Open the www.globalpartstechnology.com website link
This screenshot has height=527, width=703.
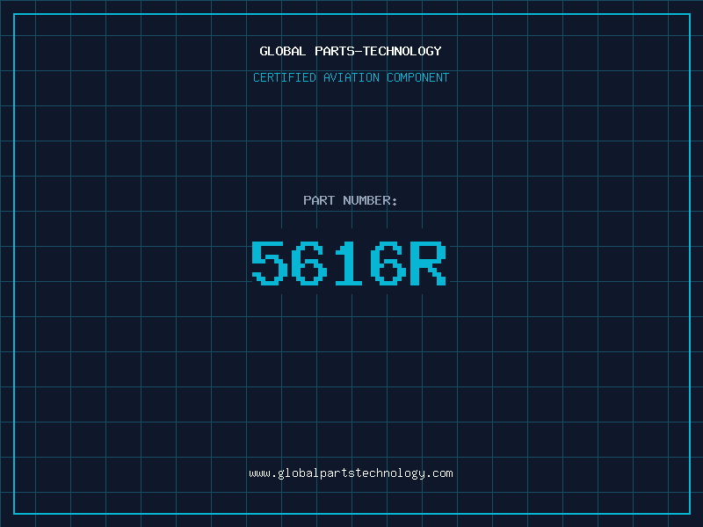(x=351, y=473)
